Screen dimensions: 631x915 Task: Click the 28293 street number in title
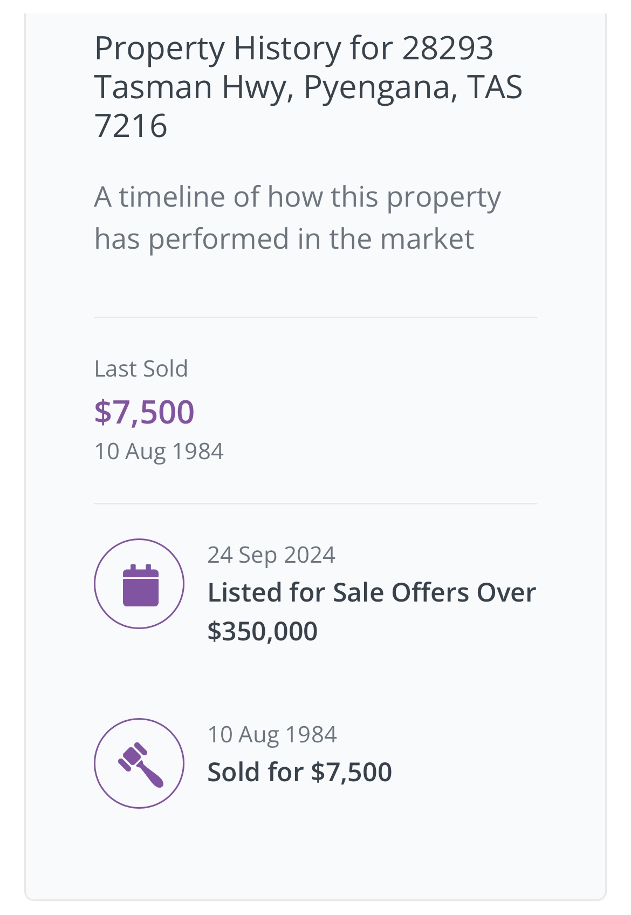(448, 49)
